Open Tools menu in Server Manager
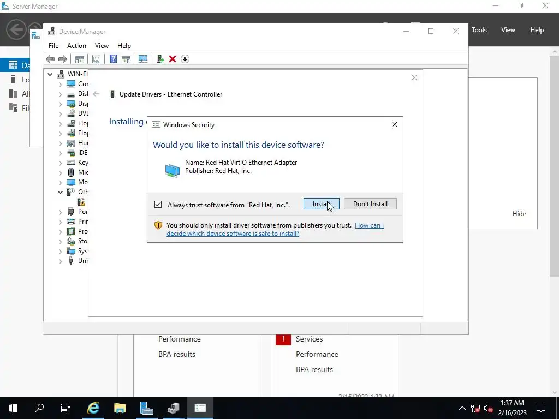Viewport: 559px width, 419px height. [479, 30]
